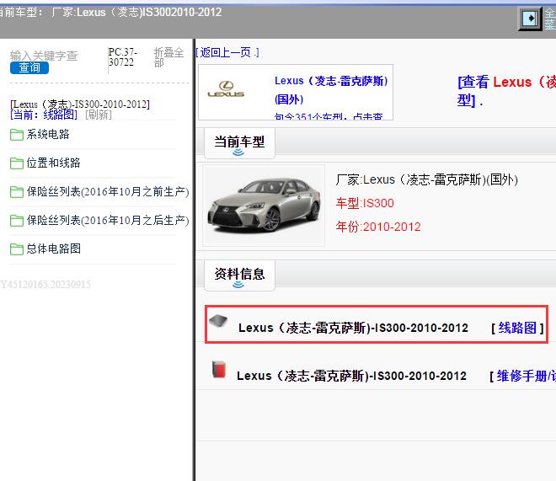The height and width of the screenshot is (481, 556).
Task: Click the 返回上一页 back link
Action: pyautogui.click(x=227, y=52)
